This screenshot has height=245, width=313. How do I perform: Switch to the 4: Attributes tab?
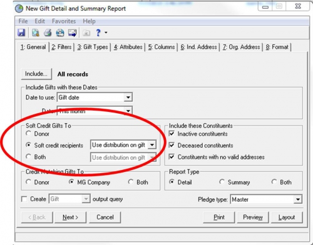tap(128, 47)
